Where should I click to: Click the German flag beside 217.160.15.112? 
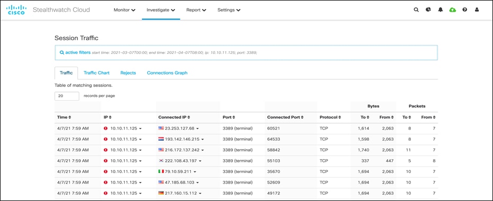[161, 193]
